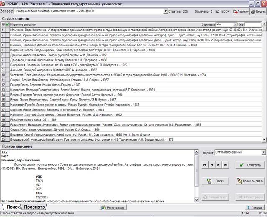The image size is (267, 217).
Task: Go to the previous record
Action: tap(212, 165)
